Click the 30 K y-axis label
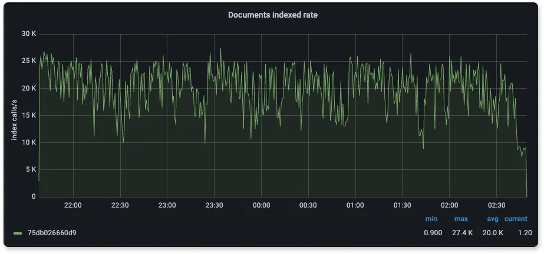The width and height of the screenshot is (544, 254). 29,34
